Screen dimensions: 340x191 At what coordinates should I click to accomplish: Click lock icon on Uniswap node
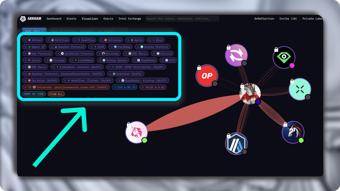coord(129,124)
